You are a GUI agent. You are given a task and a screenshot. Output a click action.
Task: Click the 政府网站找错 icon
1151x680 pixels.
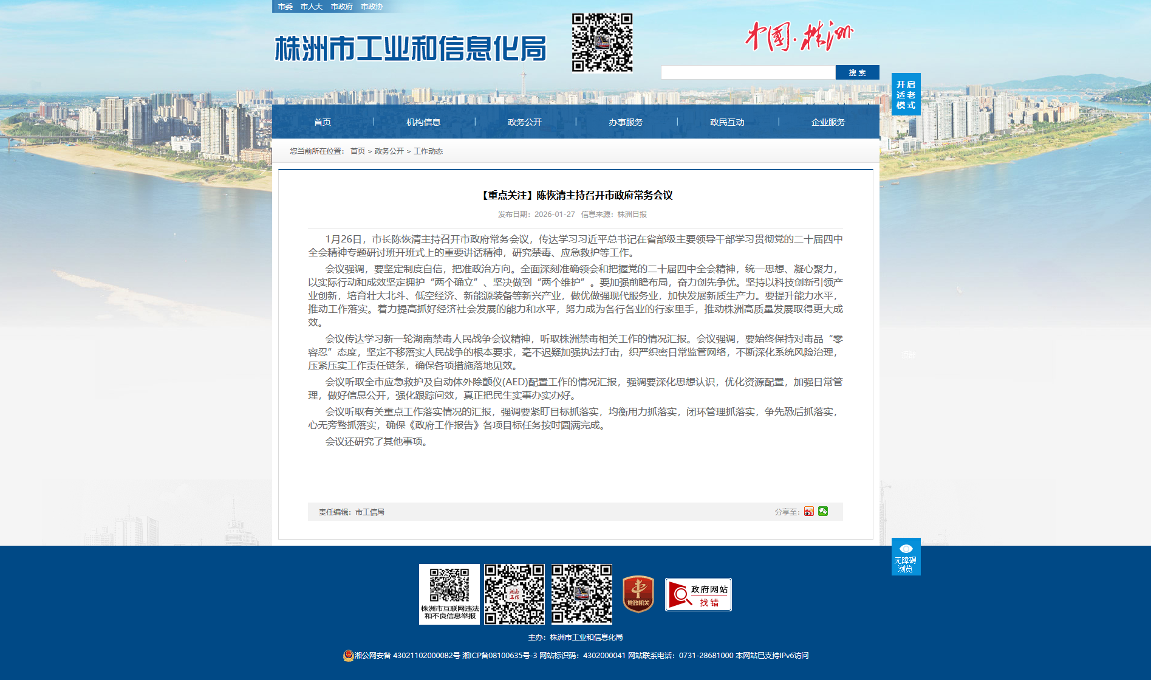pyautogui.click(x=698, y=594)
